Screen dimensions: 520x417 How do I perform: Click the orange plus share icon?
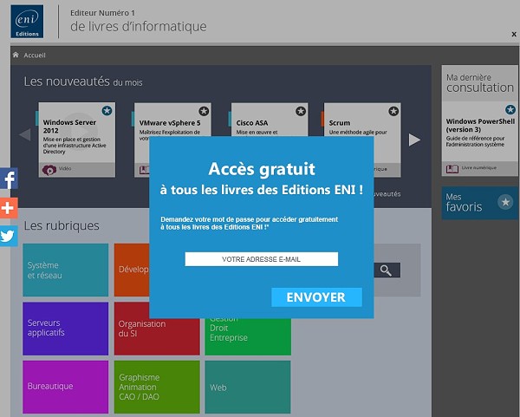pos(9,208)
